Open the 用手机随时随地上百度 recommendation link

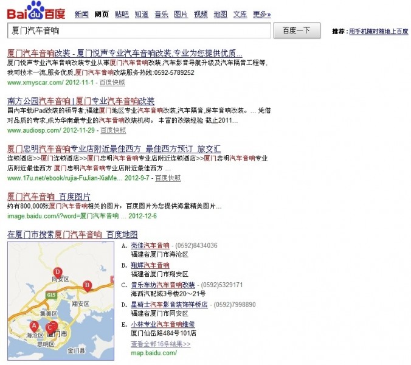[x=379, y=32]
